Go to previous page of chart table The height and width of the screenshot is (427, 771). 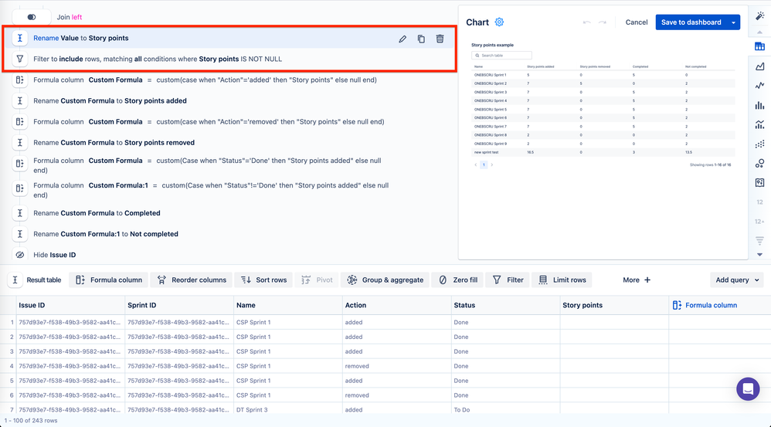point(475,165)
